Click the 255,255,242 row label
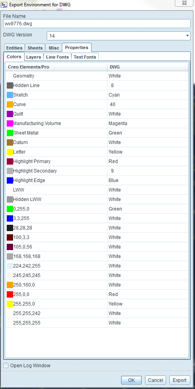 27,313
